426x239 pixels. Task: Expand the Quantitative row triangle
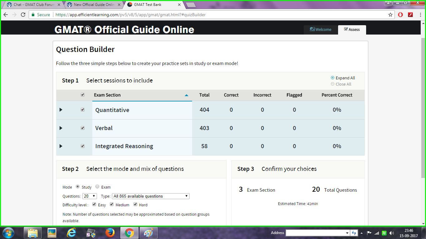61,110
